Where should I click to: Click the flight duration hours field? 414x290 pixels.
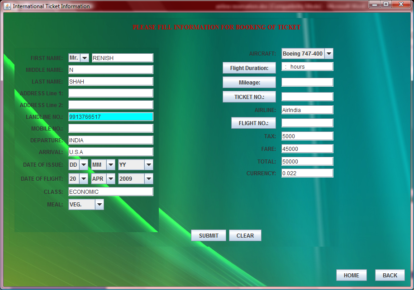tap(307, 67)
